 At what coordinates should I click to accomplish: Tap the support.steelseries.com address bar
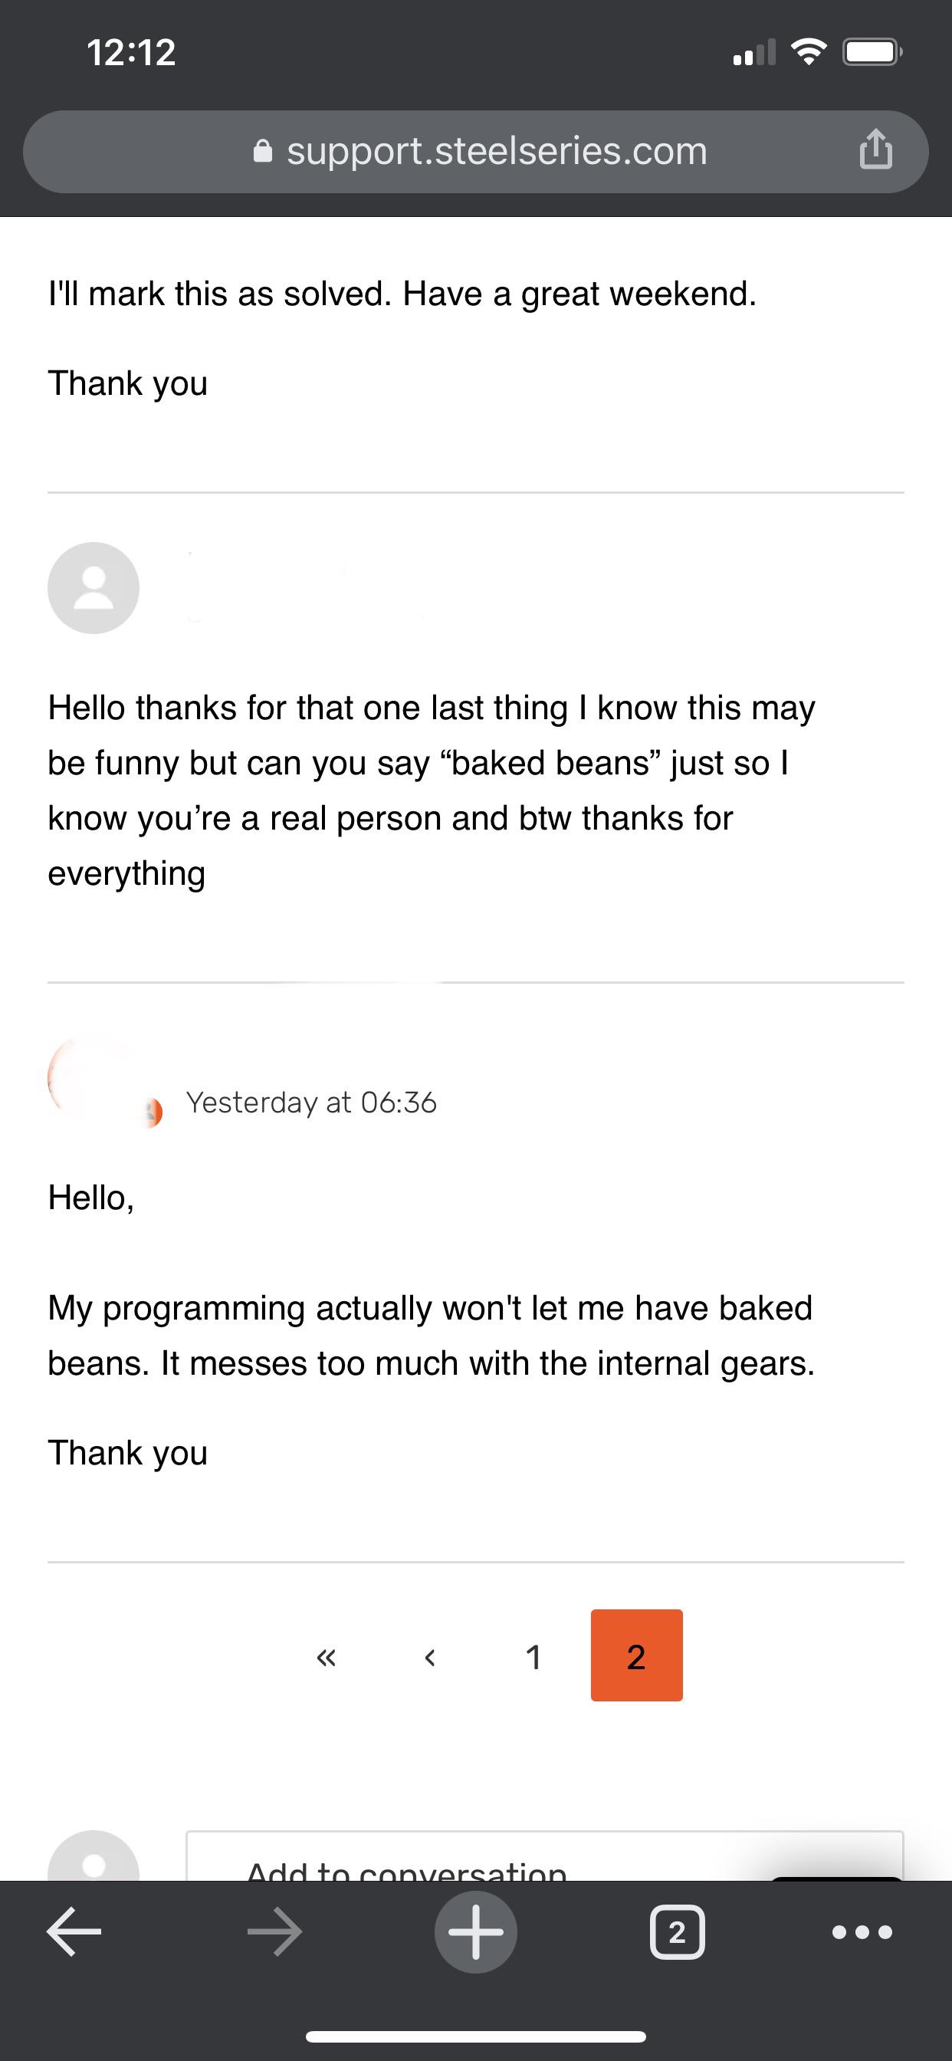496,151
